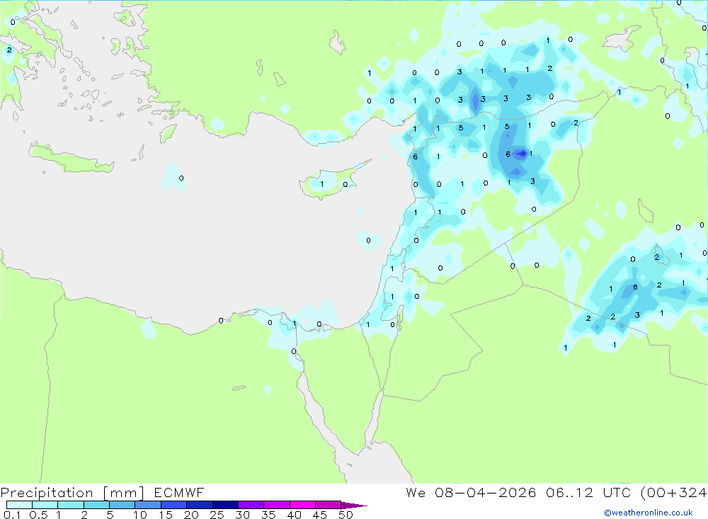Image resolution: width=708 pixels, height=519 pixels.
Task: Click the 0.1–0.5 mm legend color box
Action: (x=19, y=505)
